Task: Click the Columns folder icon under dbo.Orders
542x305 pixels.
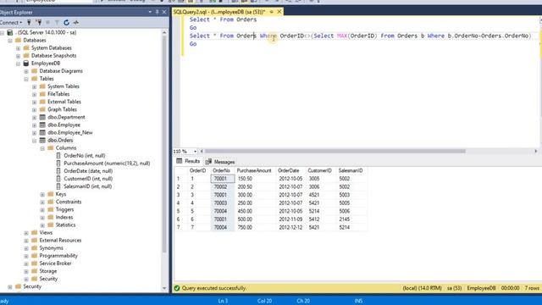Action: (51, 148)
